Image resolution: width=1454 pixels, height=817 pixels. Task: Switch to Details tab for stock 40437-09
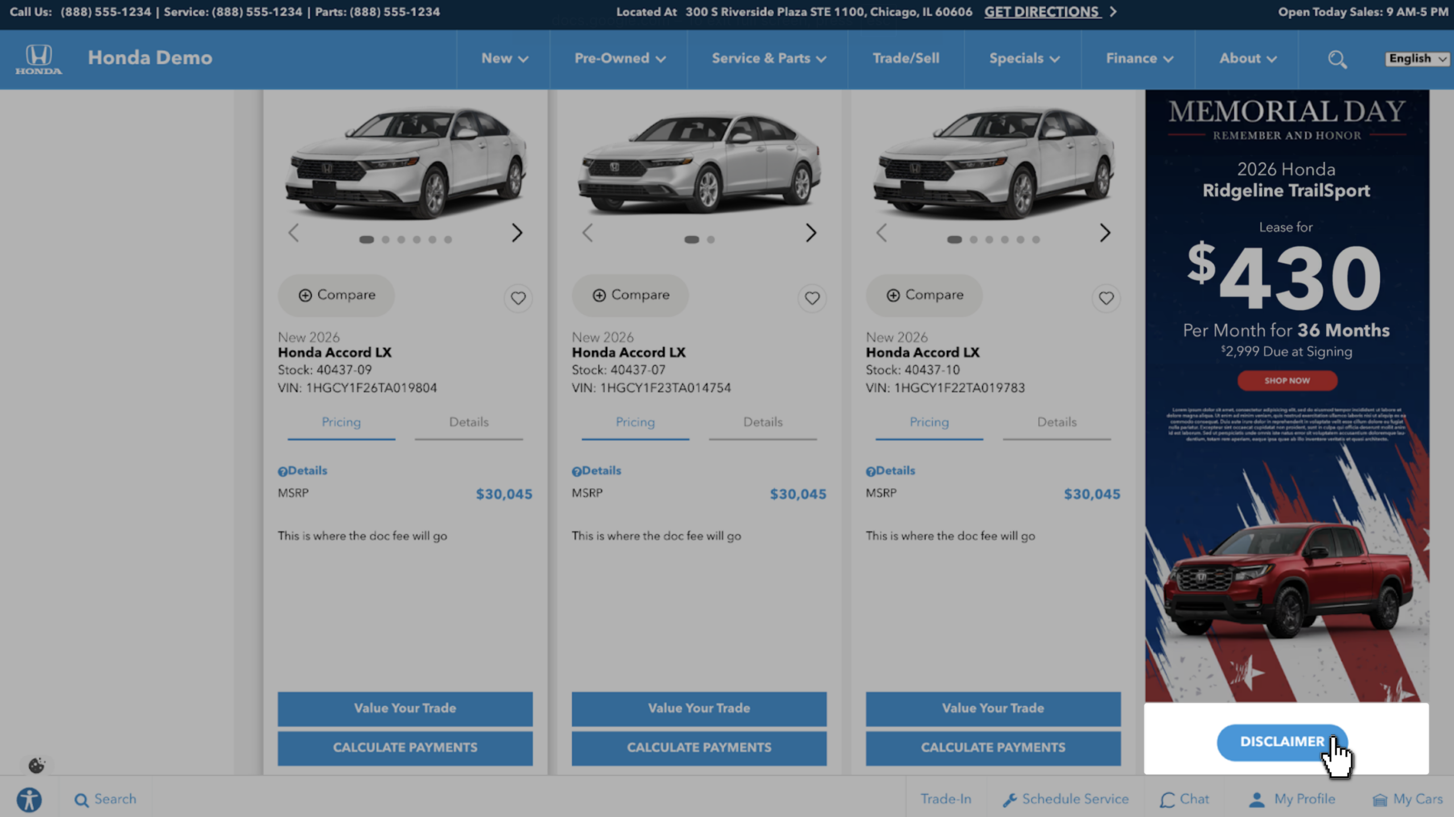pos(469,422)
